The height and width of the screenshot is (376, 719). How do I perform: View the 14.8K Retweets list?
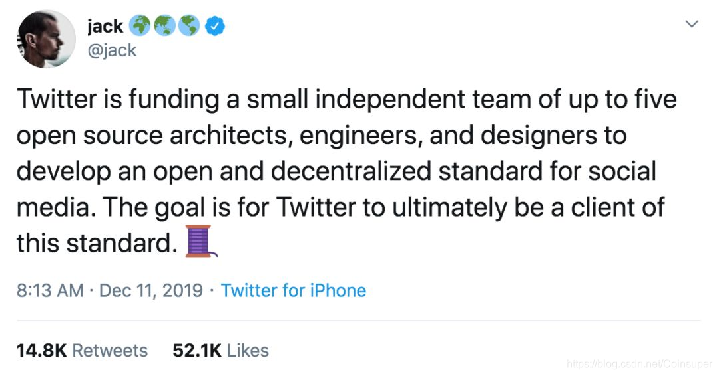pyautogui.click(x=82, y=351)
